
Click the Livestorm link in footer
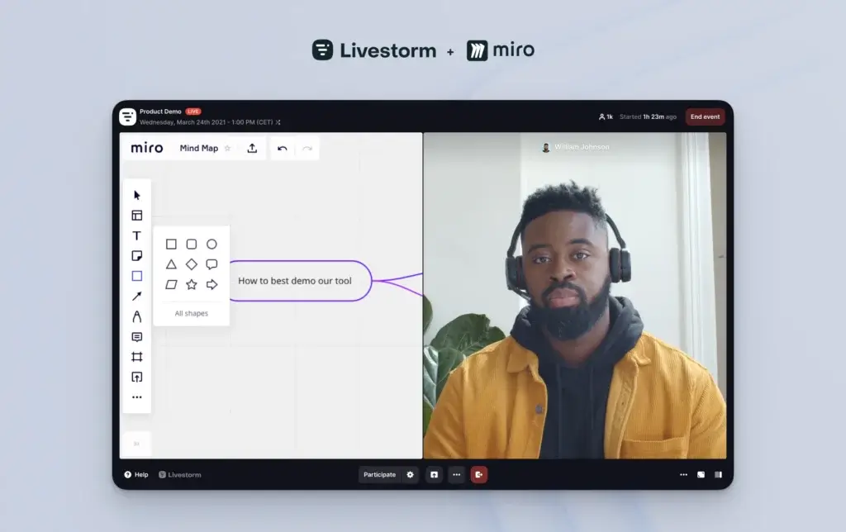[x=179, y=475]
